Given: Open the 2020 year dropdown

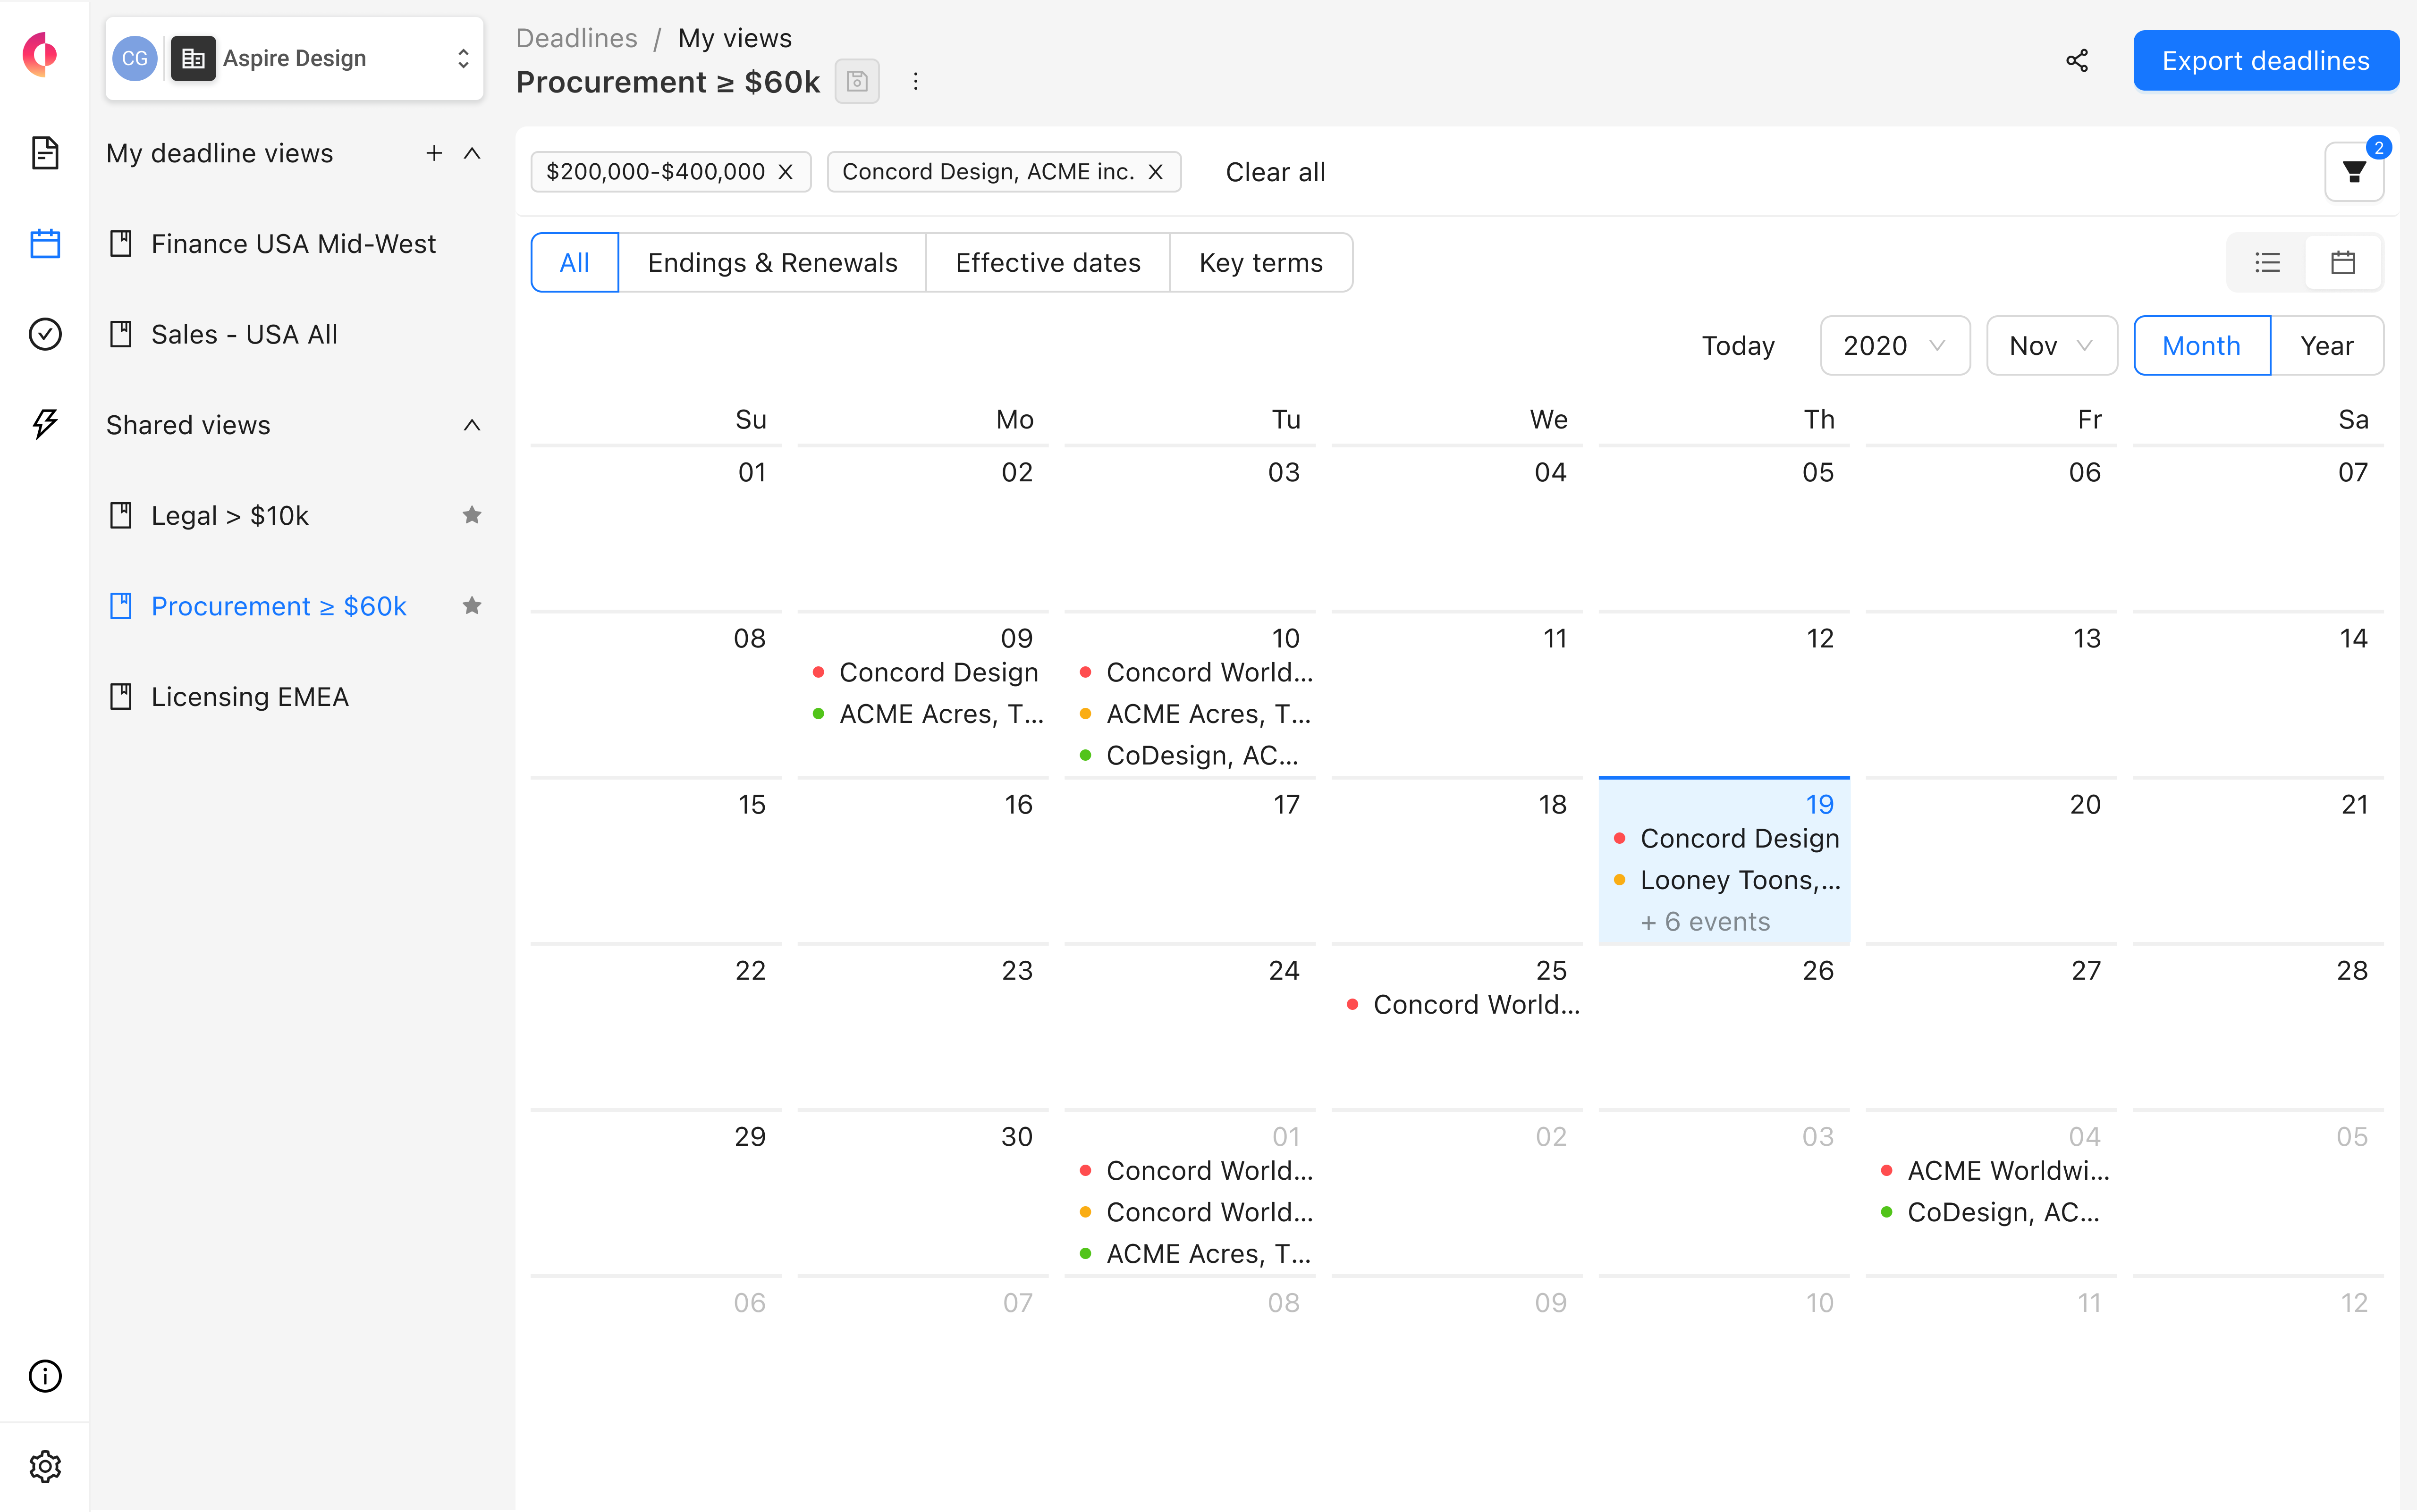Looking at the screenshot, I should click(1894, 345).
